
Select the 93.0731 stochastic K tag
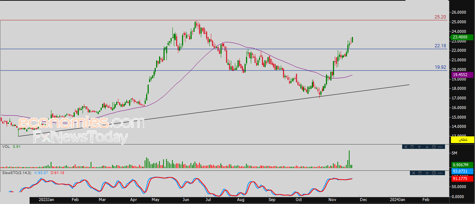462,171
